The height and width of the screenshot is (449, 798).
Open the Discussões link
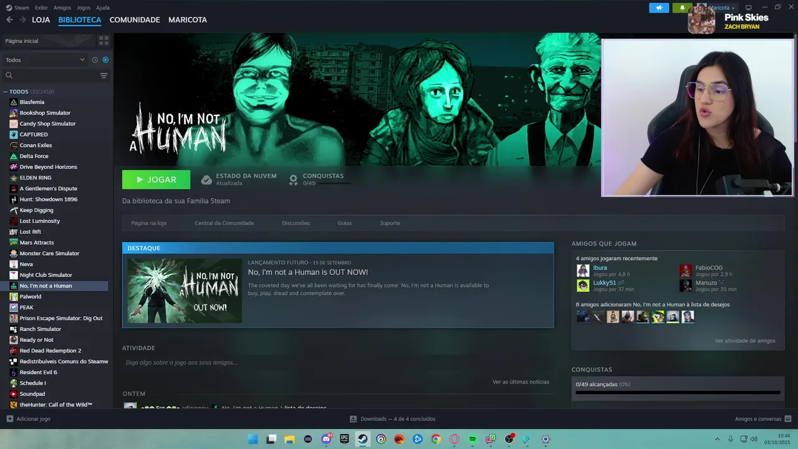[296, 223]
